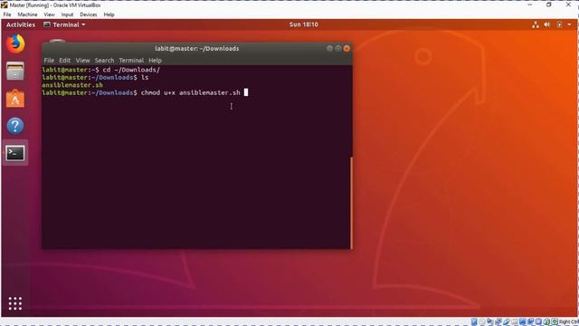Image resolution: width=579 pixels, height=326 pixels.
Task: Close the labit@master terminal window
Action: pyautogui.click(x=346, y=48)
